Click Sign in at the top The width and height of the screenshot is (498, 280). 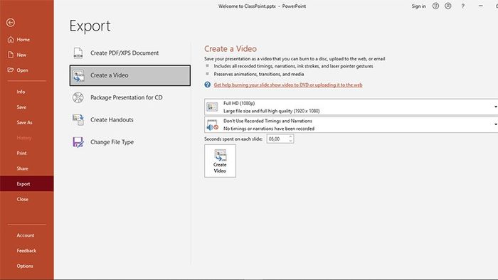[418, 6]
